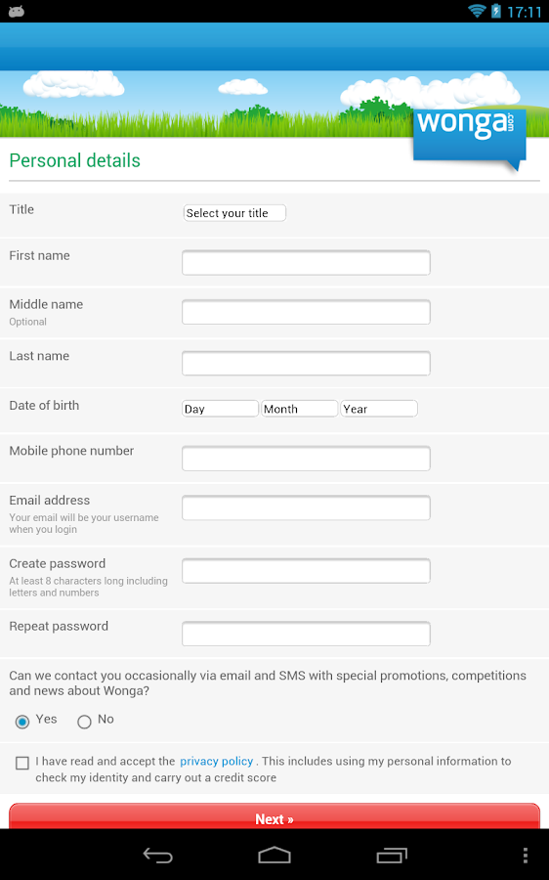Tap the Wi-Fi status icon
The image size is (549, 880).
pyautogui.click(x=477, y=11)
